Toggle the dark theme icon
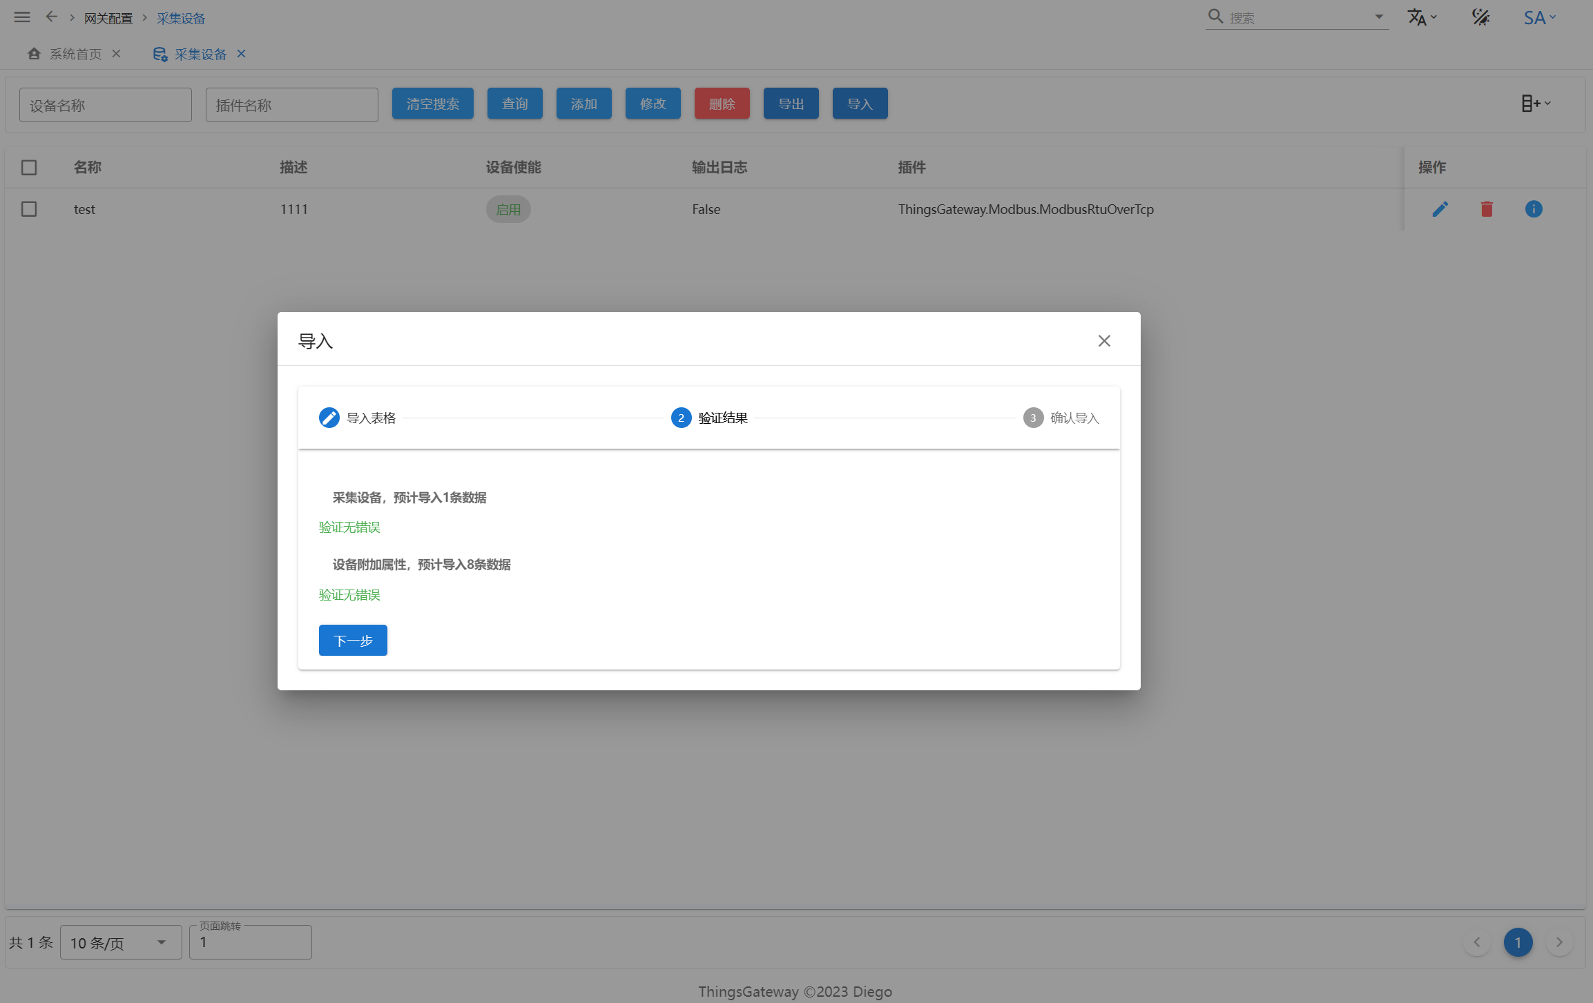 pos(1480,17)
